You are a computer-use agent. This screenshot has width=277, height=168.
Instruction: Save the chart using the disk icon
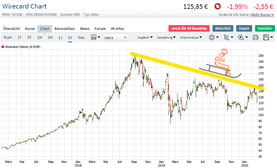pos(266,37)
